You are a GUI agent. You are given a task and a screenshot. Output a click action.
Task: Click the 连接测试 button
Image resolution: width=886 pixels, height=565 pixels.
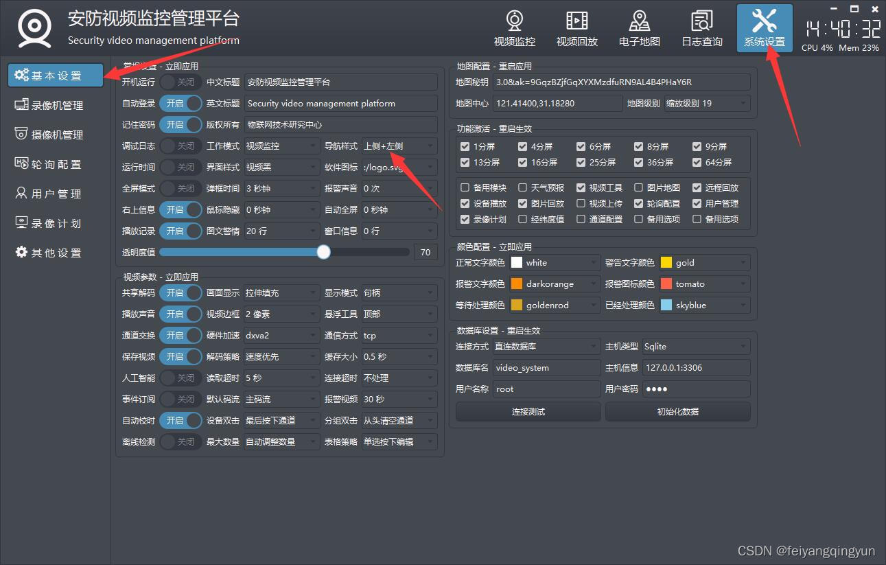(x=528, y=411)
